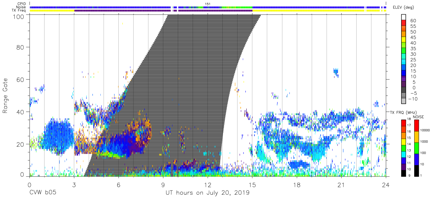Click the '20' tick on Range Gate axis

click(19, 144)
